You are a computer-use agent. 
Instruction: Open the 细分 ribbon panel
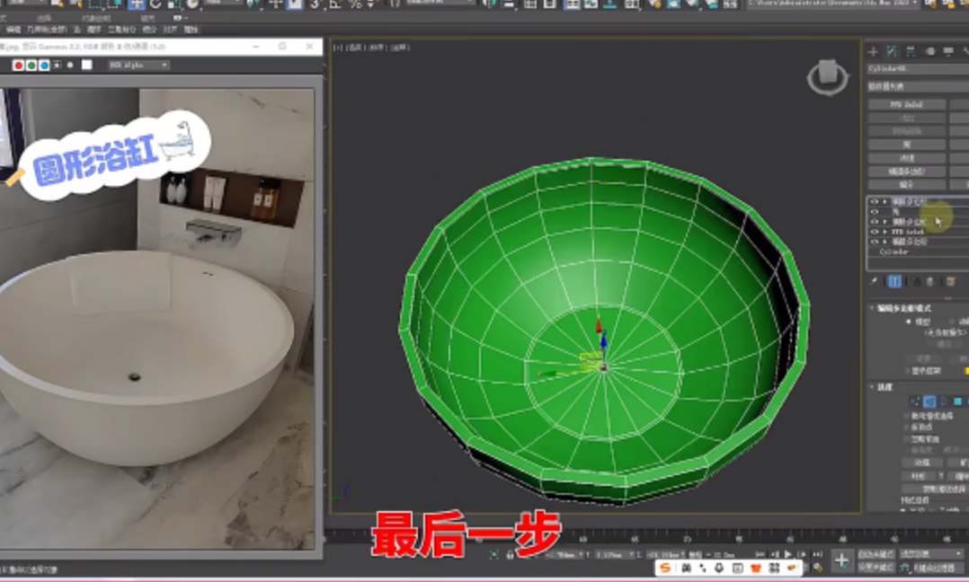point(149,29)
